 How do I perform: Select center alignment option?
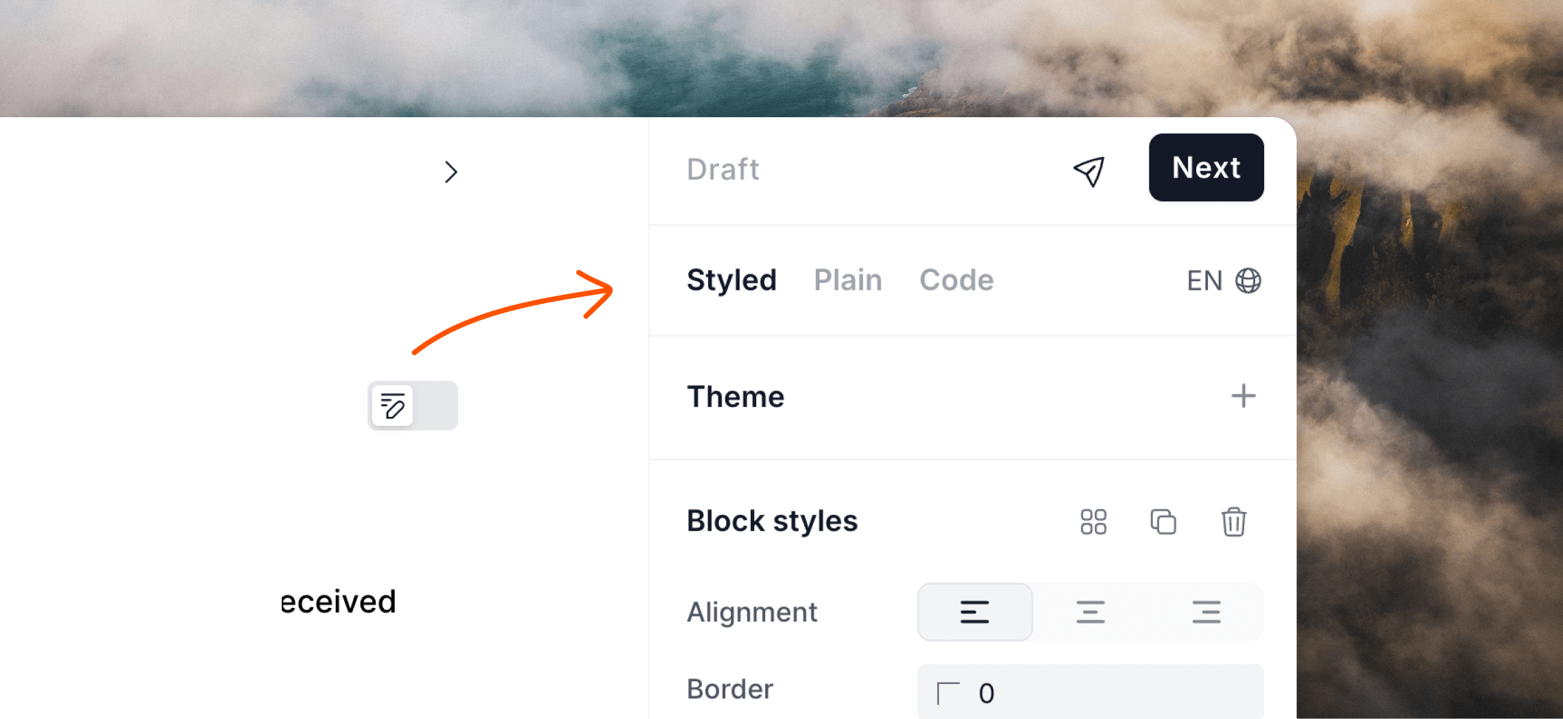1090,612
